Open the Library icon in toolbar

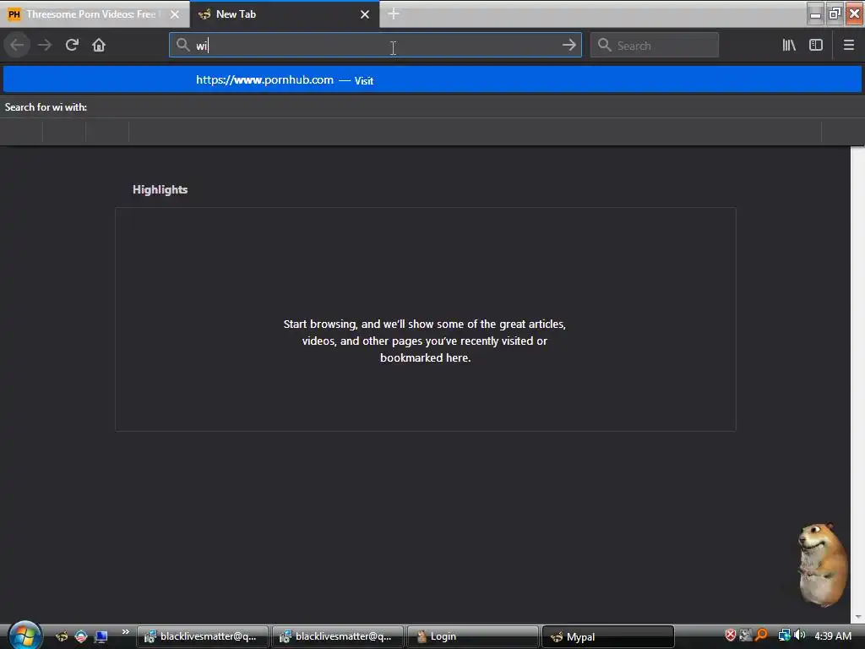789,45
